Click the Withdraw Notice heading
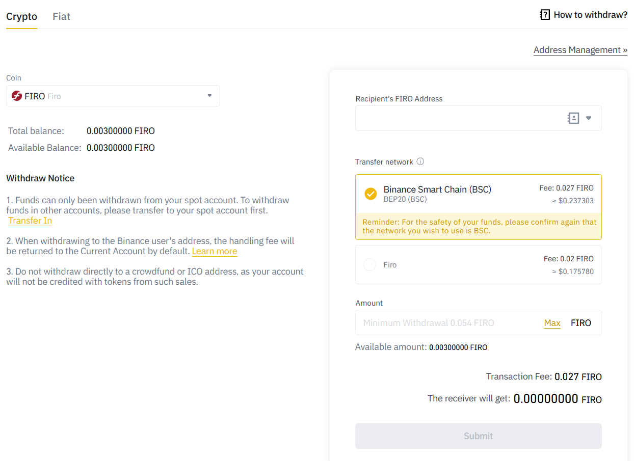The image size is (634, 461). (40, 178)
